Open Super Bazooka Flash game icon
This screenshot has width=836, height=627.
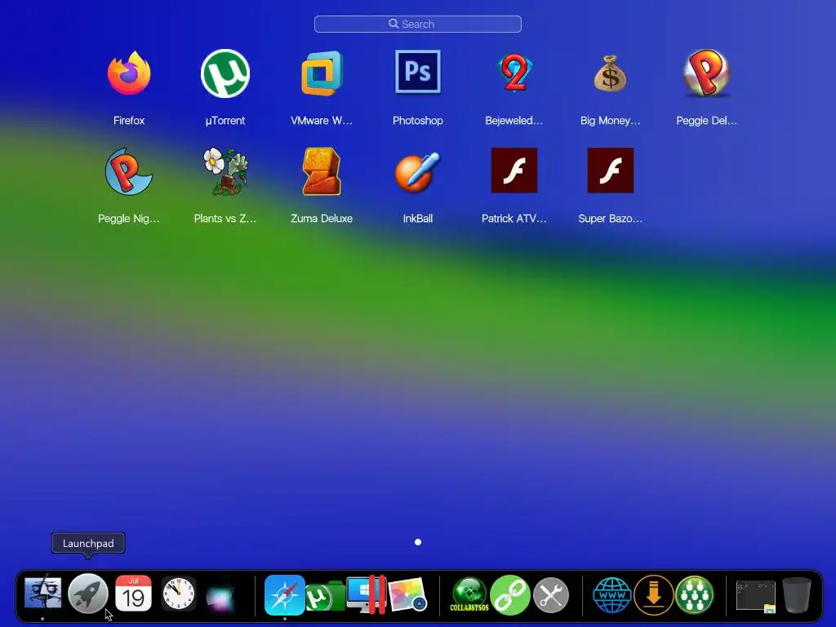pos(611,170)
